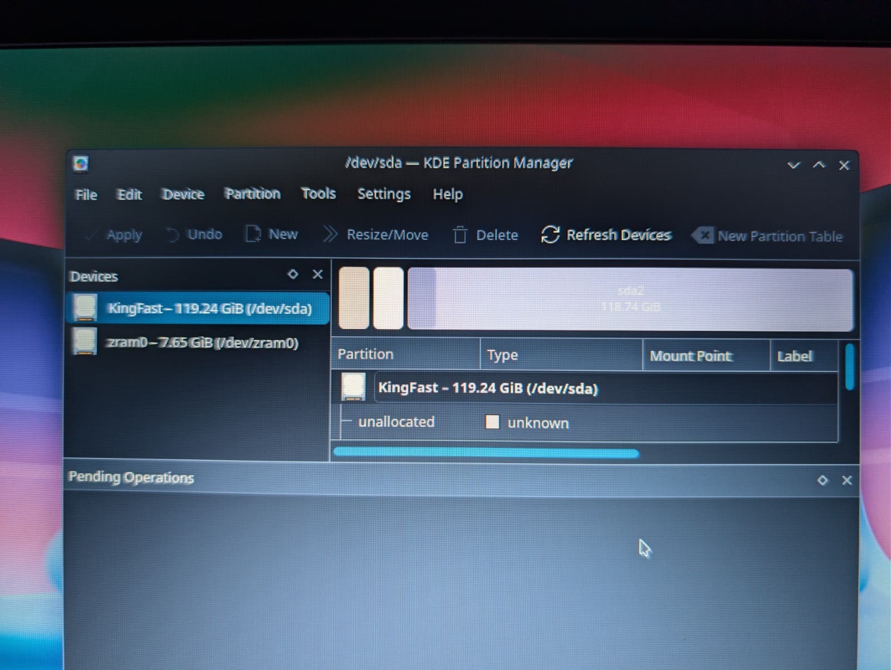Click the first small partition block in graph
Image resolution: width=891 pixels, height=670 pixels.
click(354, 298)
